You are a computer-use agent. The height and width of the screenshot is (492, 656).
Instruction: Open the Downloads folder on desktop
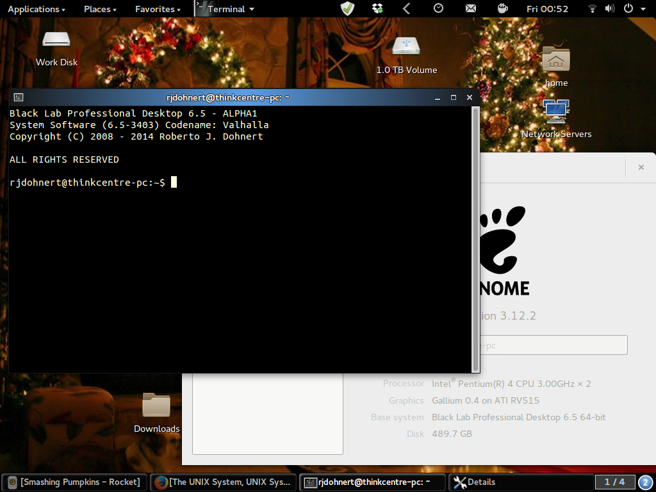point(156,405)
